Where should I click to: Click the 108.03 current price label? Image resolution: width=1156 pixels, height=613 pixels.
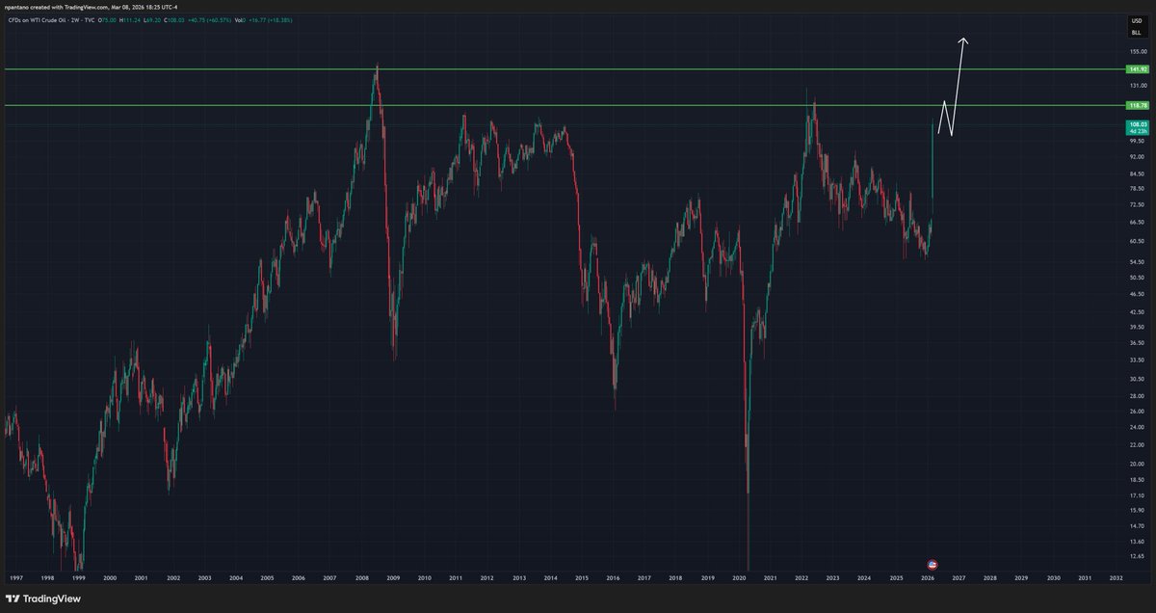click(1138, 125)
